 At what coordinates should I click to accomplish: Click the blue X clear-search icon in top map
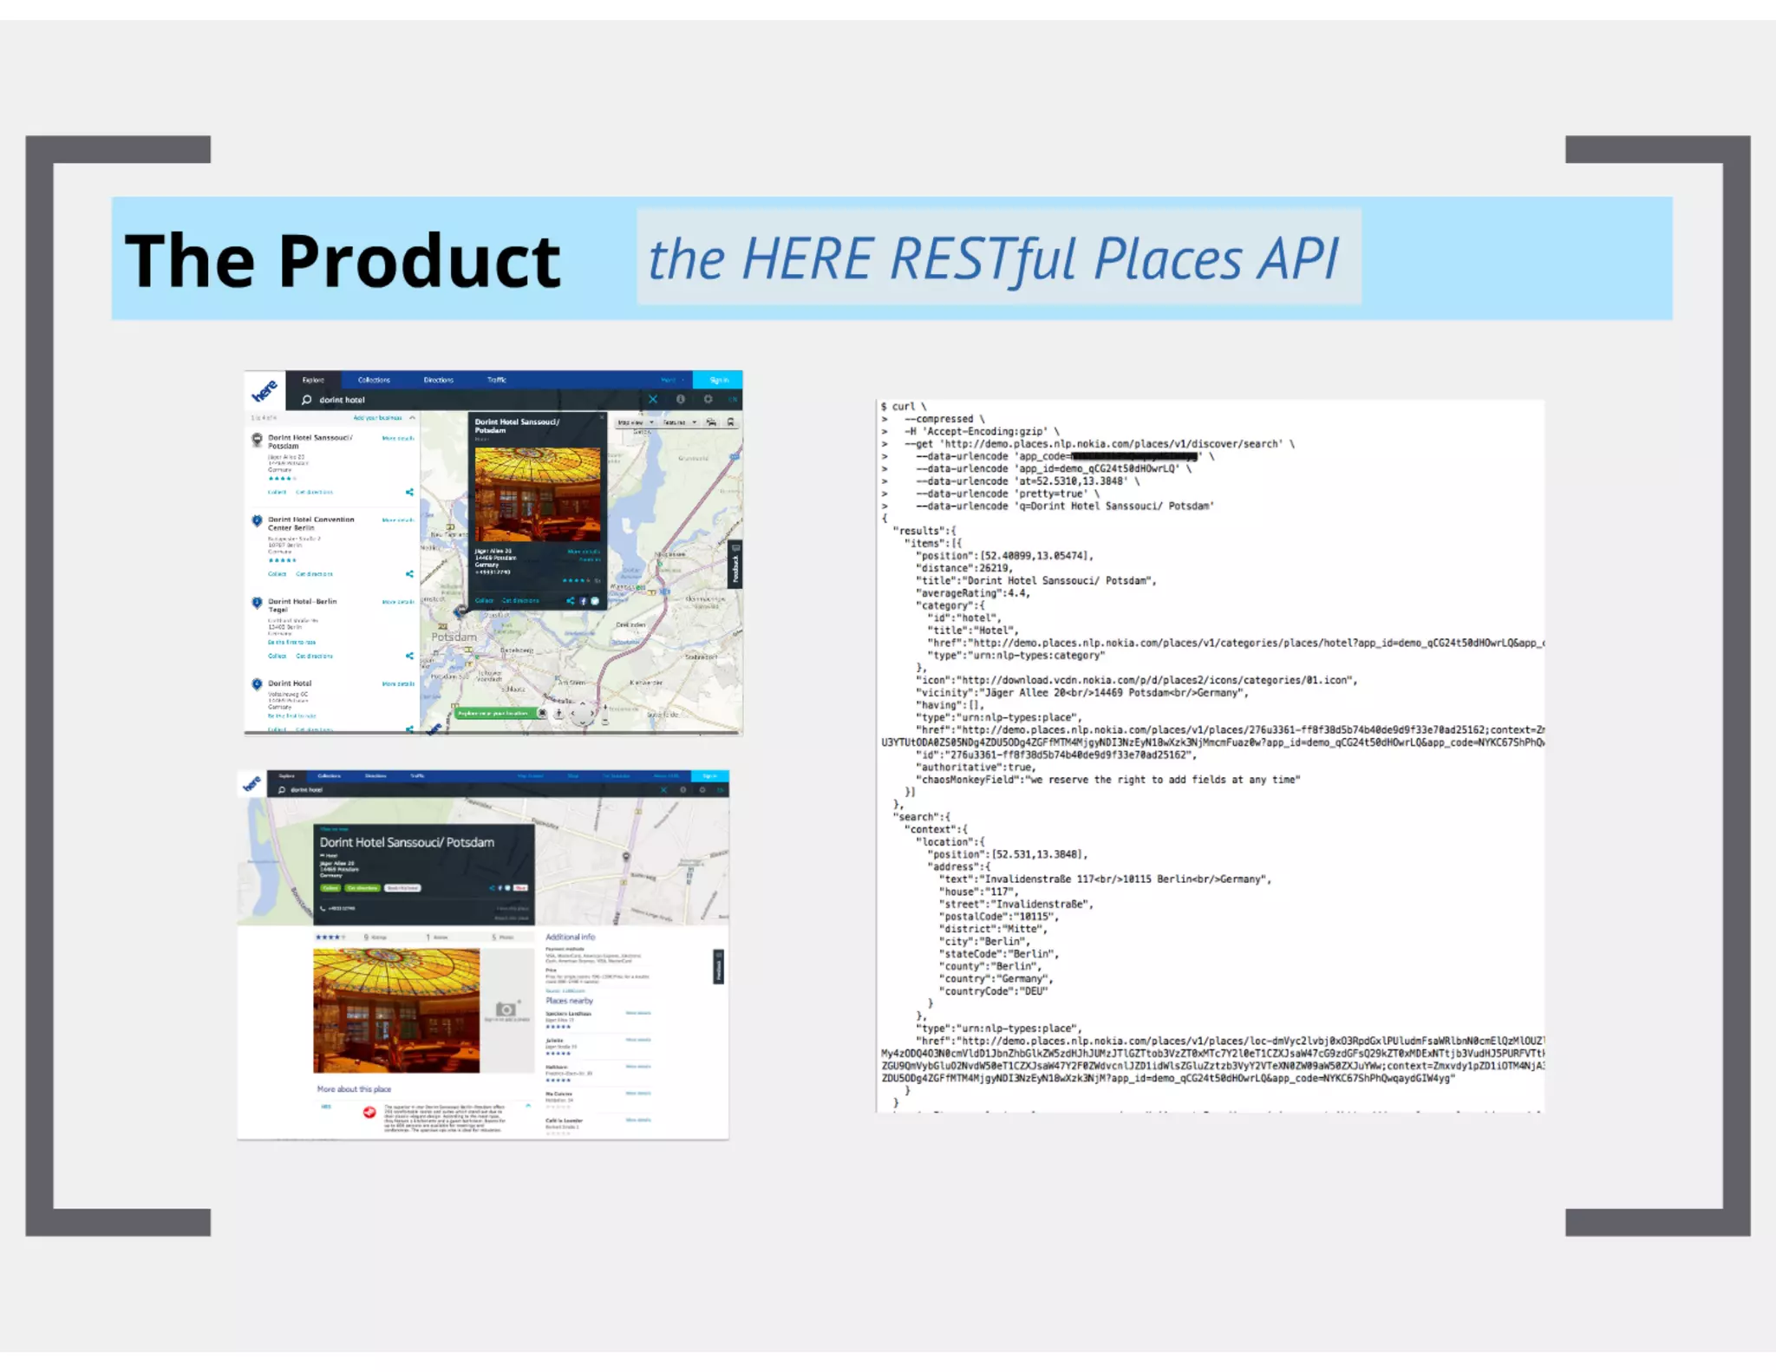(653, 400)
